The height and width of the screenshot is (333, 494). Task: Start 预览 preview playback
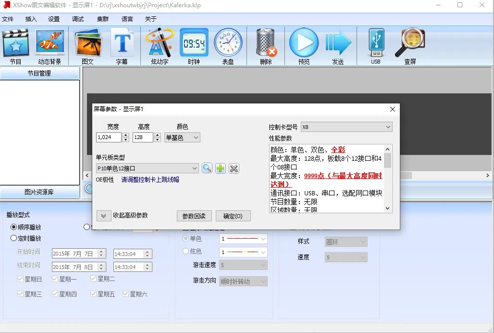[303, 45]
